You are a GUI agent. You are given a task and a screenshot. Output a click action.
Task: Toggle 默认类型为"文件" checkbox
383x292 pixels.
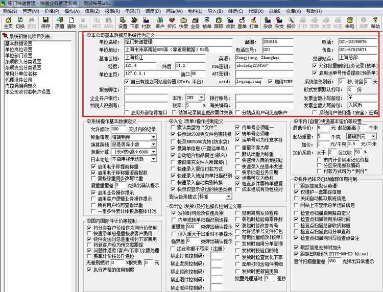click(x=173, y=127)
